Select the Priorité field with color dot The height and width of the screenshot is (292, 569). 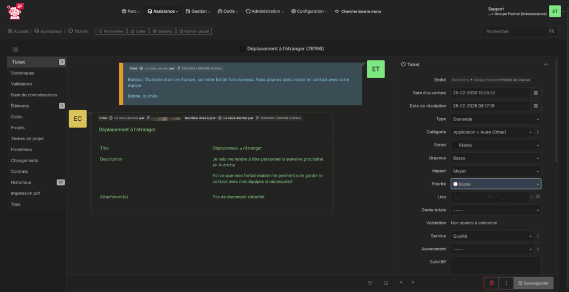(495, 184)
